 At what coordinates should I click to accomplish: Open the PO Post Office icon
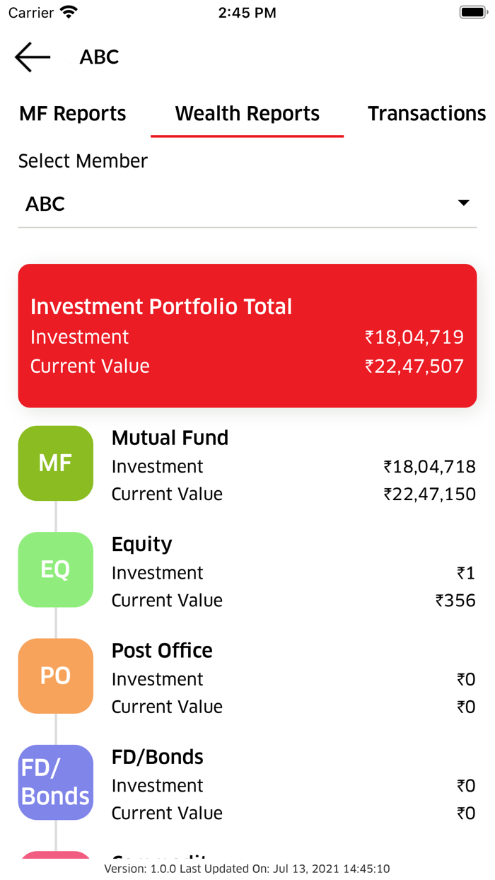[55, 676]
